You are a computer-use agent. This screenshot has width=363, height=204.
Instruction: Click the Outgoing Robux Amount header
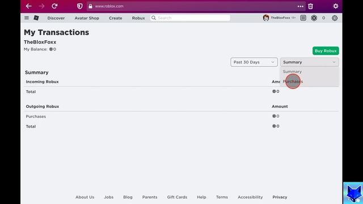click(280, 107)
